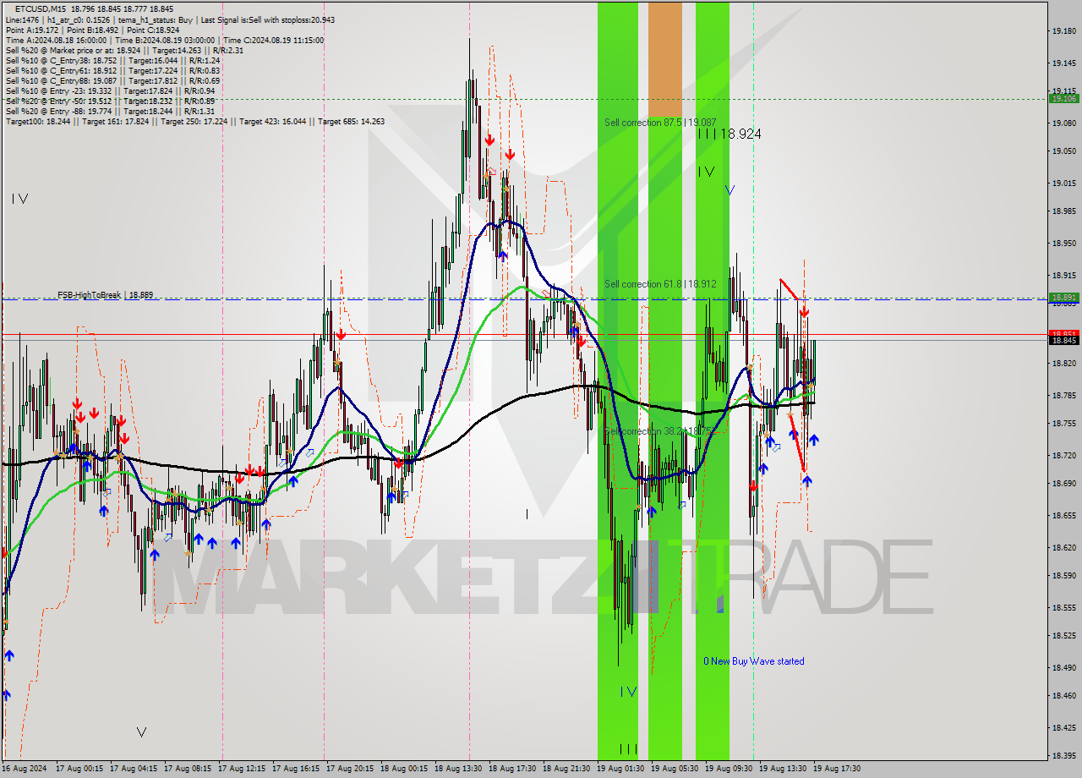Click the 18.425 price axis value

[1063, 727]
